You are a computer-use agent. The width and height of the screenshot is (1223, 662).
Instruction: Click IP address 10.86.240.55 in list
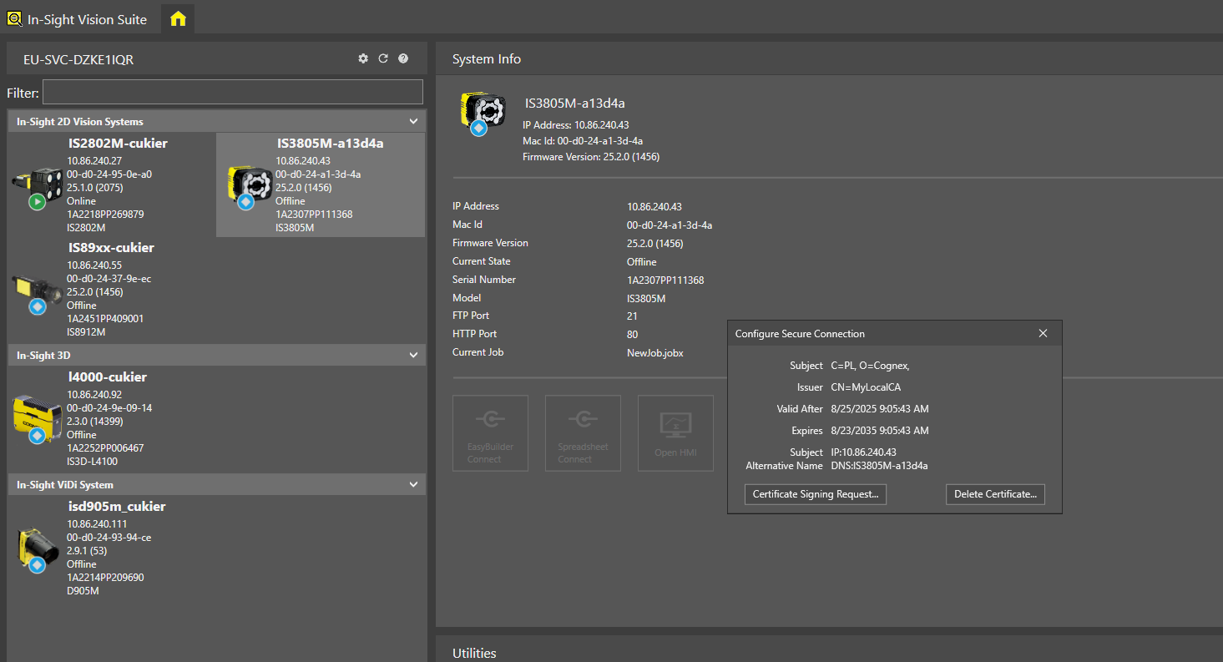94,265
